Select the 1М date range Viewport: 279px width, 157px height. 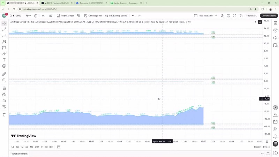click(22, 147)
